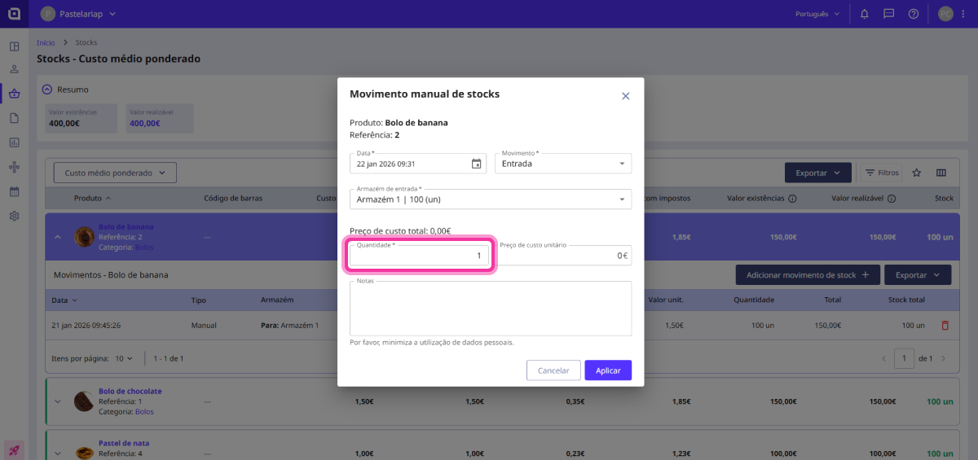Click the Bolo de banana product thumbnail

(x=84, y=236)
